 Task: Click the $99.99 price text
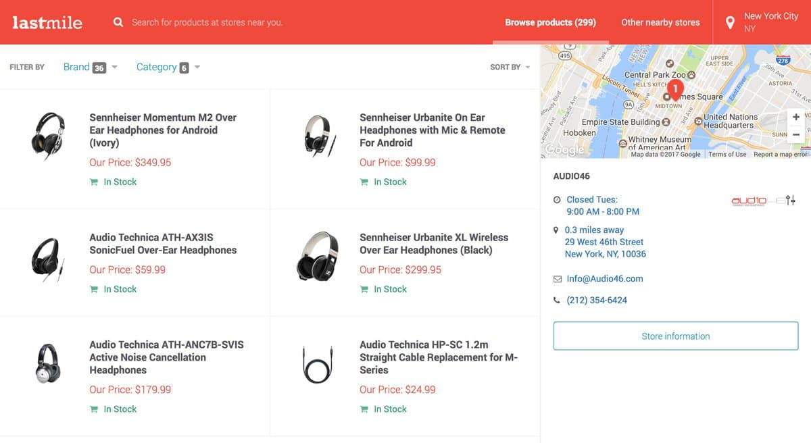[x=397, y=163]
